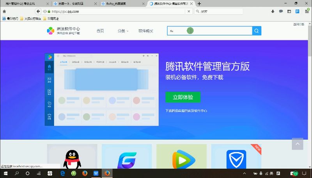
Task: Click the site search input field
Action: [209, 31]
